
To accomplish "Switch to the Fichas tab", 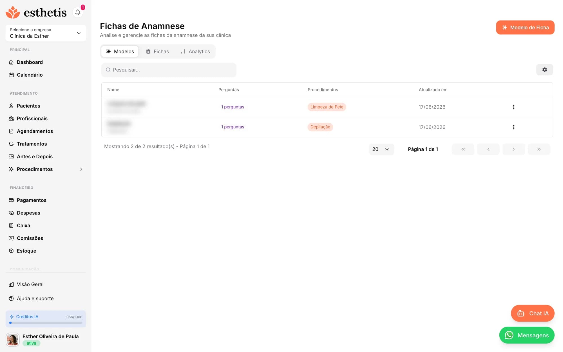I will pyautogui.click(x=157, y=52).
